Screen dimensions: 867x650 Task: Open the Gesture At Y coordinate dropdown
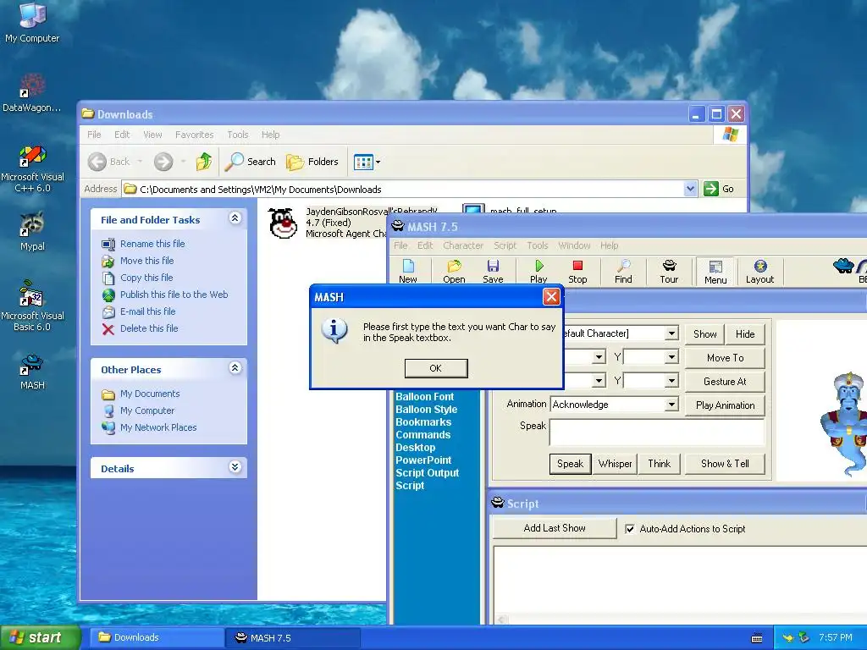pos(671,381)
